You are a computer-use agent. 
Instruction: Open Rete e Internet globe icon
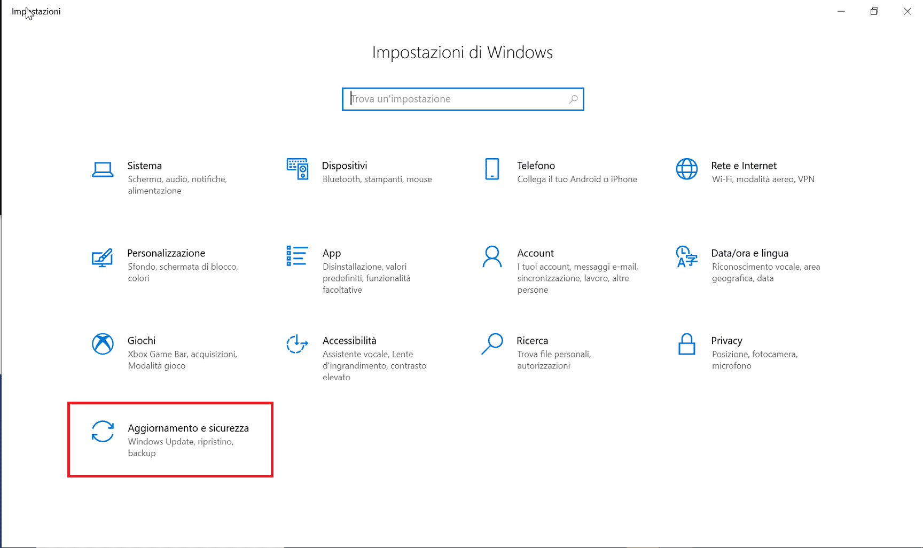(687, 169)
